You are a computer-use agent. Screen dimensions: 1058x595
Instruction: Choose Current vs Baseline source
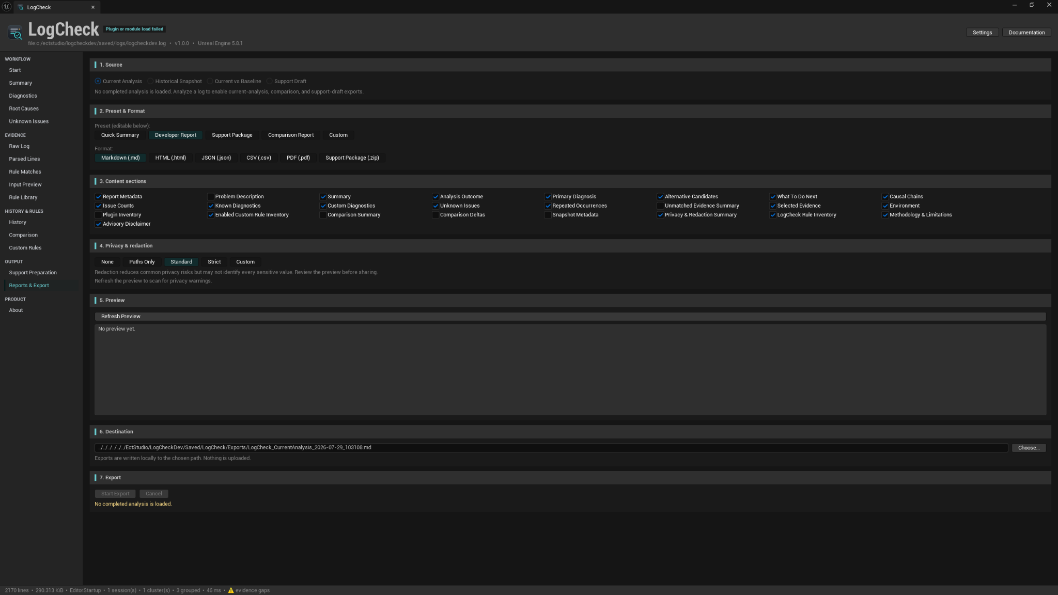pyautogui.click(x=210, y=81)
